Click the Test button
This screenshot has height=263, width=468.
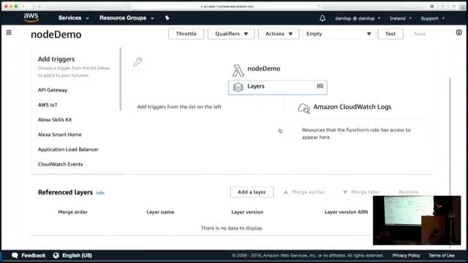390,34
